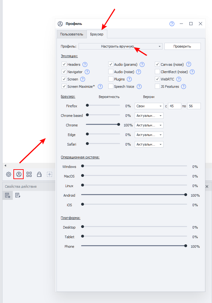
Task: Open the four-squares grid icon
Action: (x=29, y=174)
